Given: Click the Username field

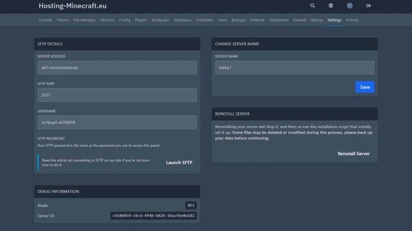Looking at the screenshot, I should tap(117, 123).
